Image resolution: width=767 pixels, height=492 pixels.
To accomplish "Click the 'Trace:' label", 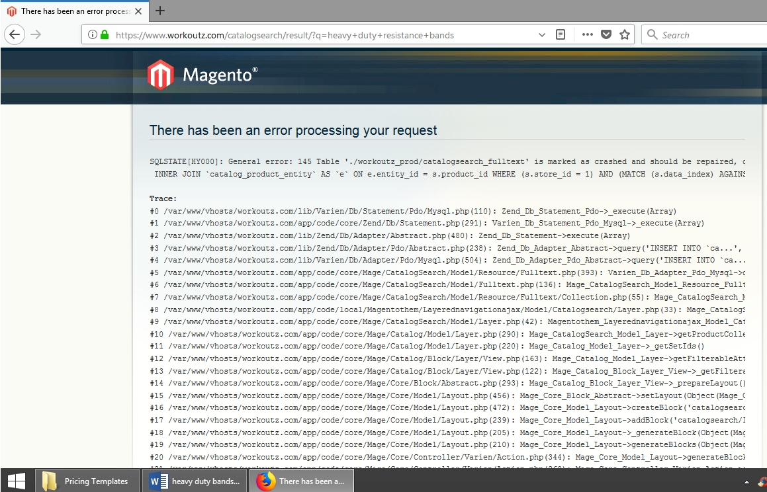I will (163, 198).
